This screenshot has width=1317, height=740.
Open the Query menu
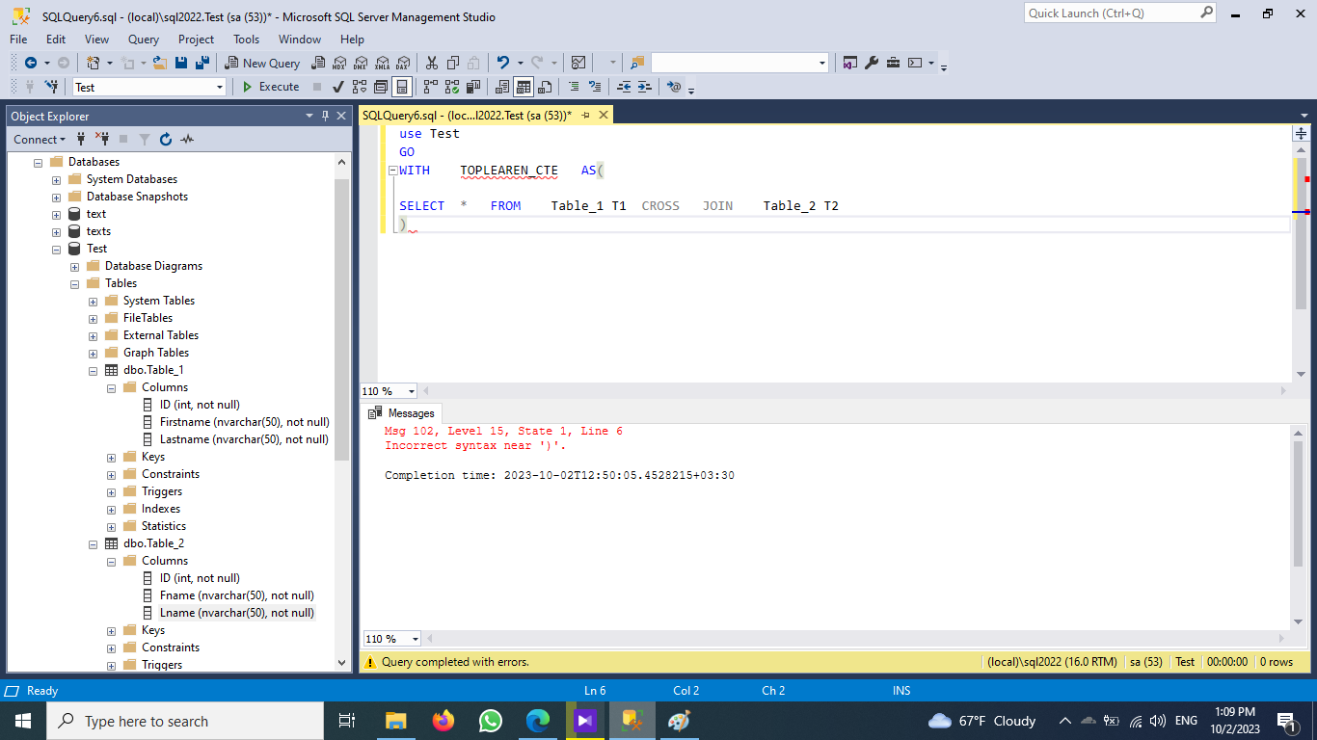coord(143,40)
